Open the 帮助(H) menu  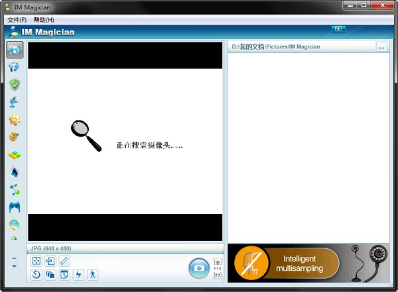[x=44, y=20]
